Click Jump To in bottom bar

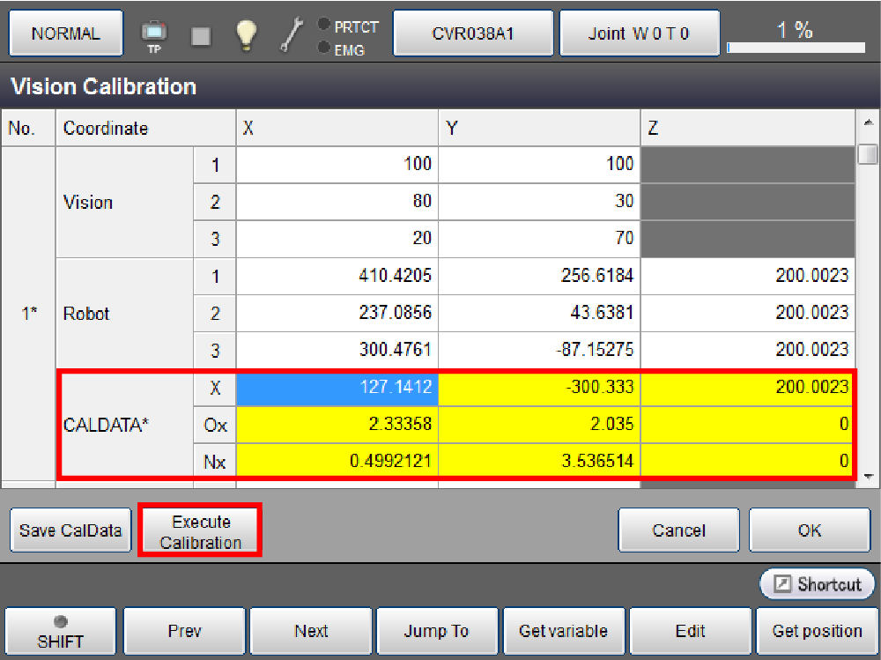pos(437,631)
